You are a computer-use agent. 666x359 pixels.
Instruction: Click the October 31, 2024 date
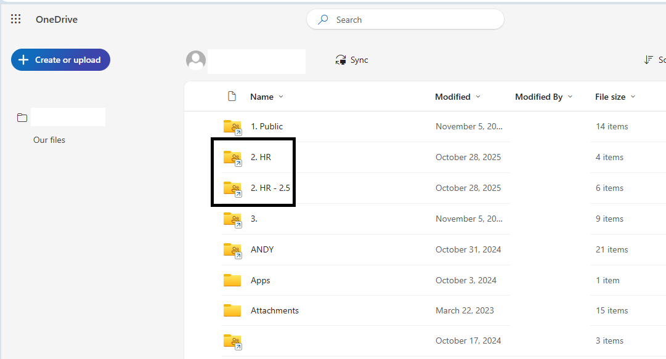coord(468,249)
